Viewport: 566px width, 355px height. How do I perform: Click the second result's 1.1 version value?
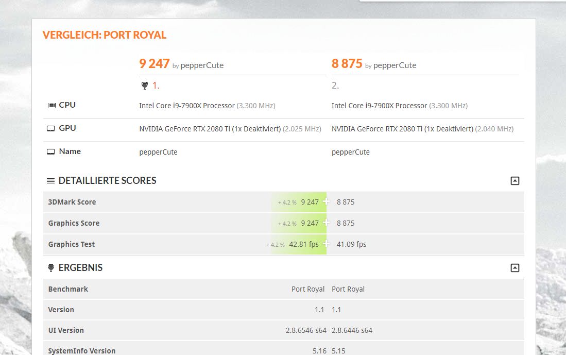(336, 310)
